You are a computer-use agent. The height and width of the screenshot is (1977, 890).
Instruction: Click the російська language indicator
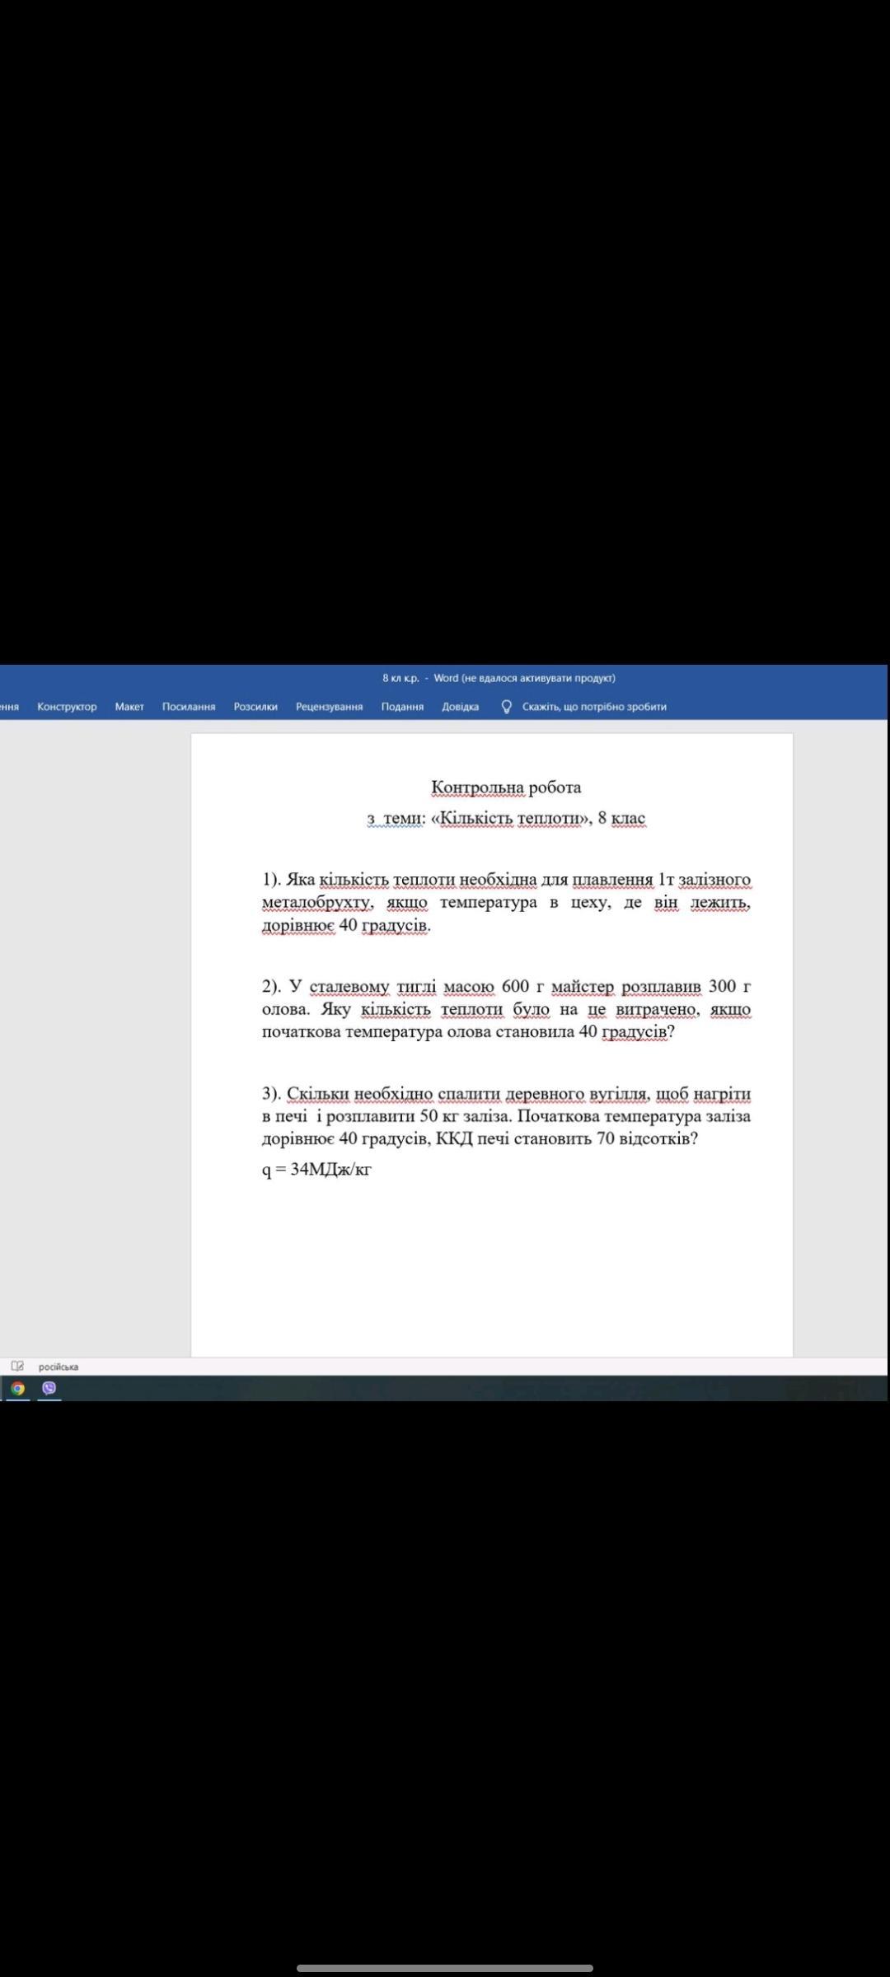pos(59,1367)
